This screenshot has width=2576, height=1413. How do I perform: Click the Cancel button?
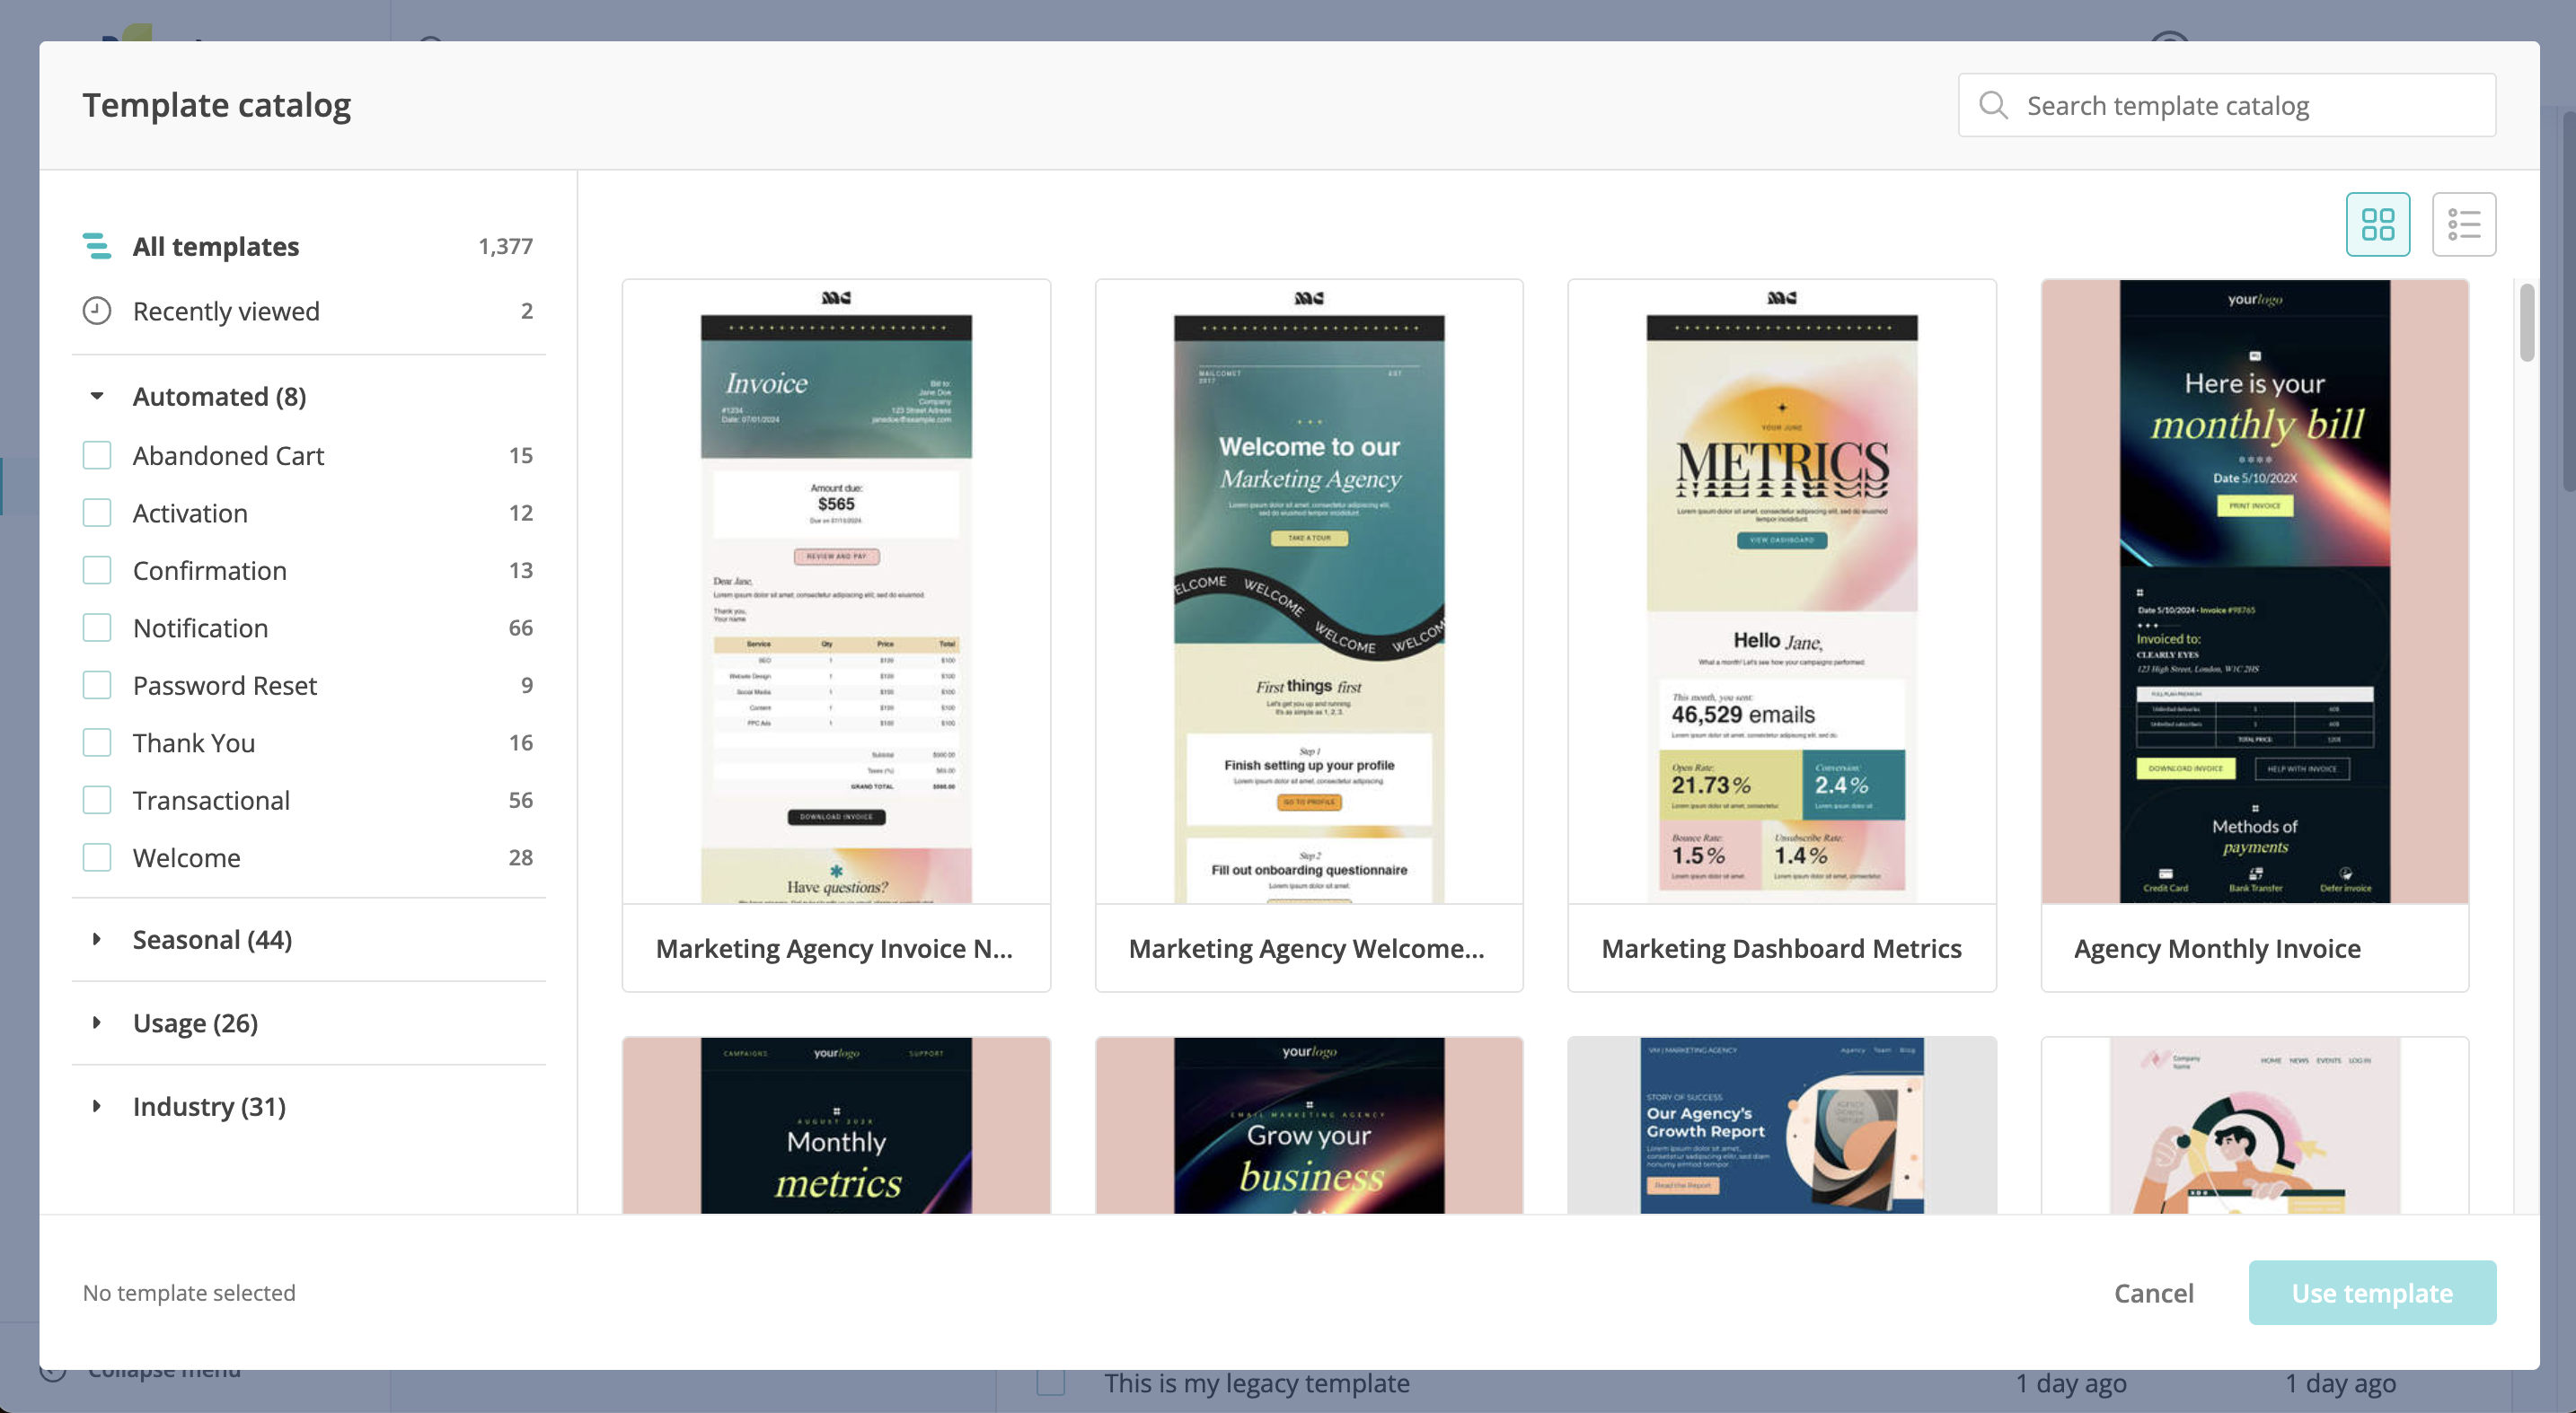[2153, 1292]
